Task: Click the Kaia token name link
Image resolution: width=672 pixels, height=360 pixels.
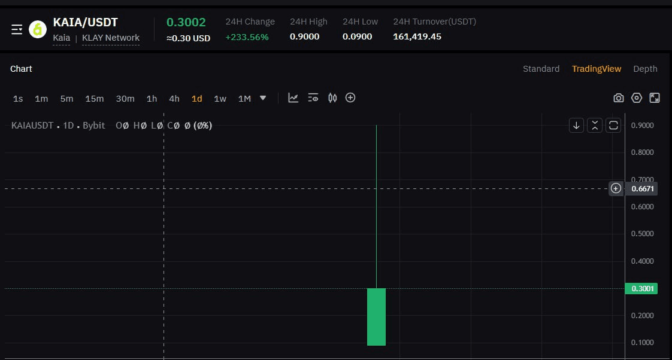Action: click(x=61, y=38)
